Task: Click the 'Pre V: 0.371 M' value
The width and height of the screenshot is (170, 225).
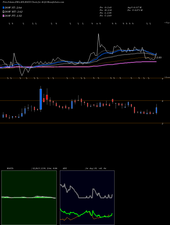Action: point(135,10)
